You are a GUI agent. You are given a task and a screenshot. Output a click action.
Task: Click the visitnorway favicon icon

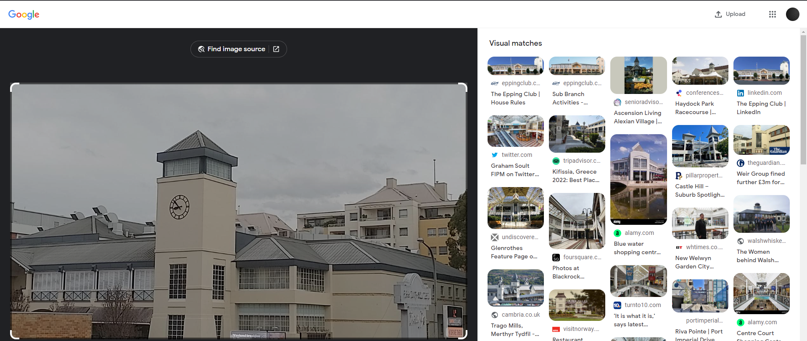556,329
